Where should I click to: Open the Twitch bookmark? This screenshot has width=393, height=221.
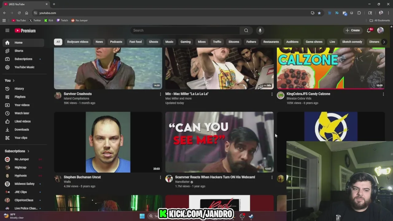[x=62, y=21]
